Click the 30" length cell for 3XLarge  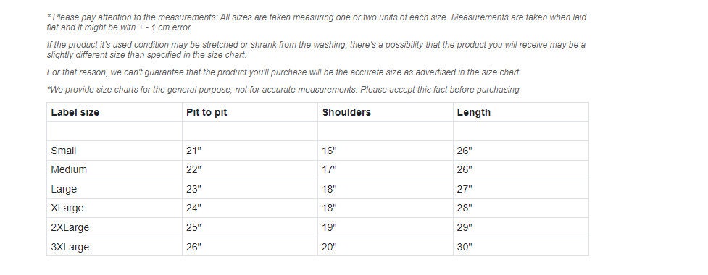click(465, 247)
